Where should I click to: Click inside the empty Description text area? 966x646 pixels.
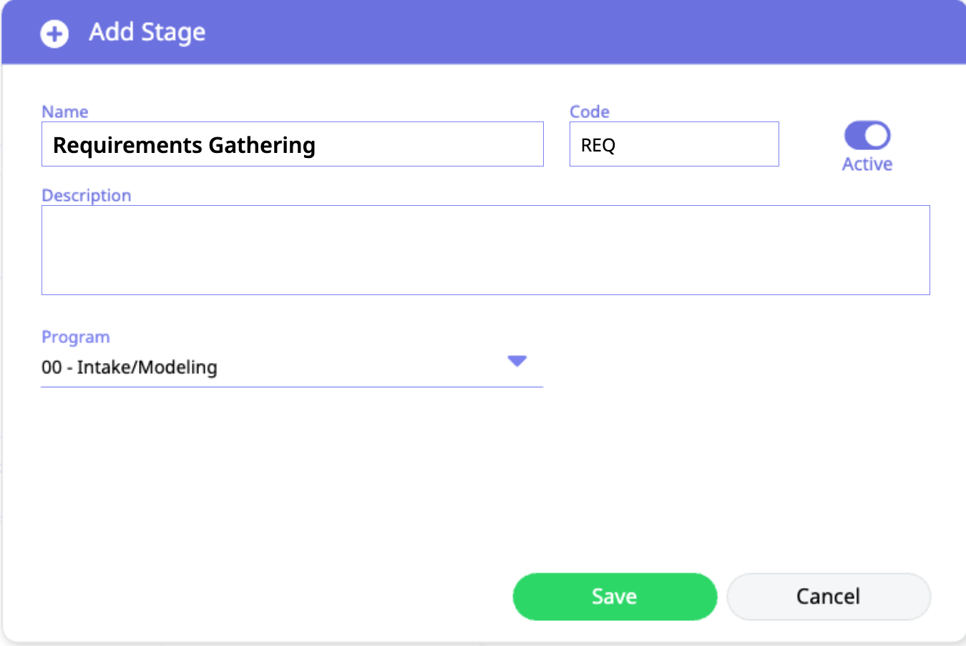coord(485,250)
